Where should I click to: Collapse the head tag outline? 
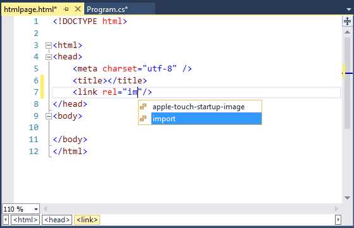(49, 57)
